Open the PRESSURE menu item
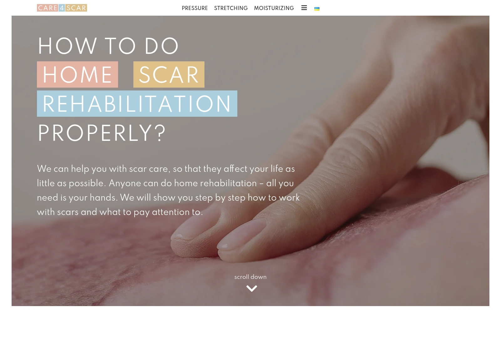 click(x=195, y=8)
